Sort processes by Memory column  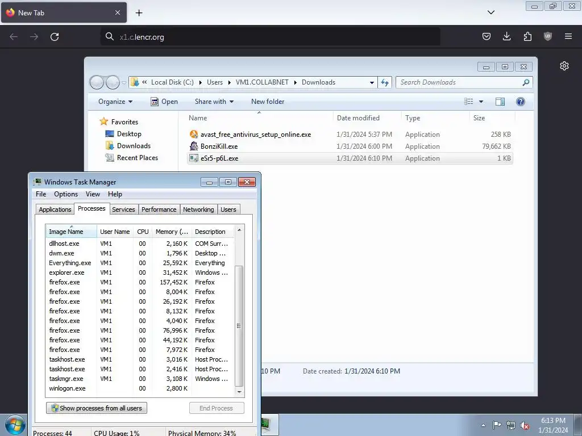click(172, 232)
